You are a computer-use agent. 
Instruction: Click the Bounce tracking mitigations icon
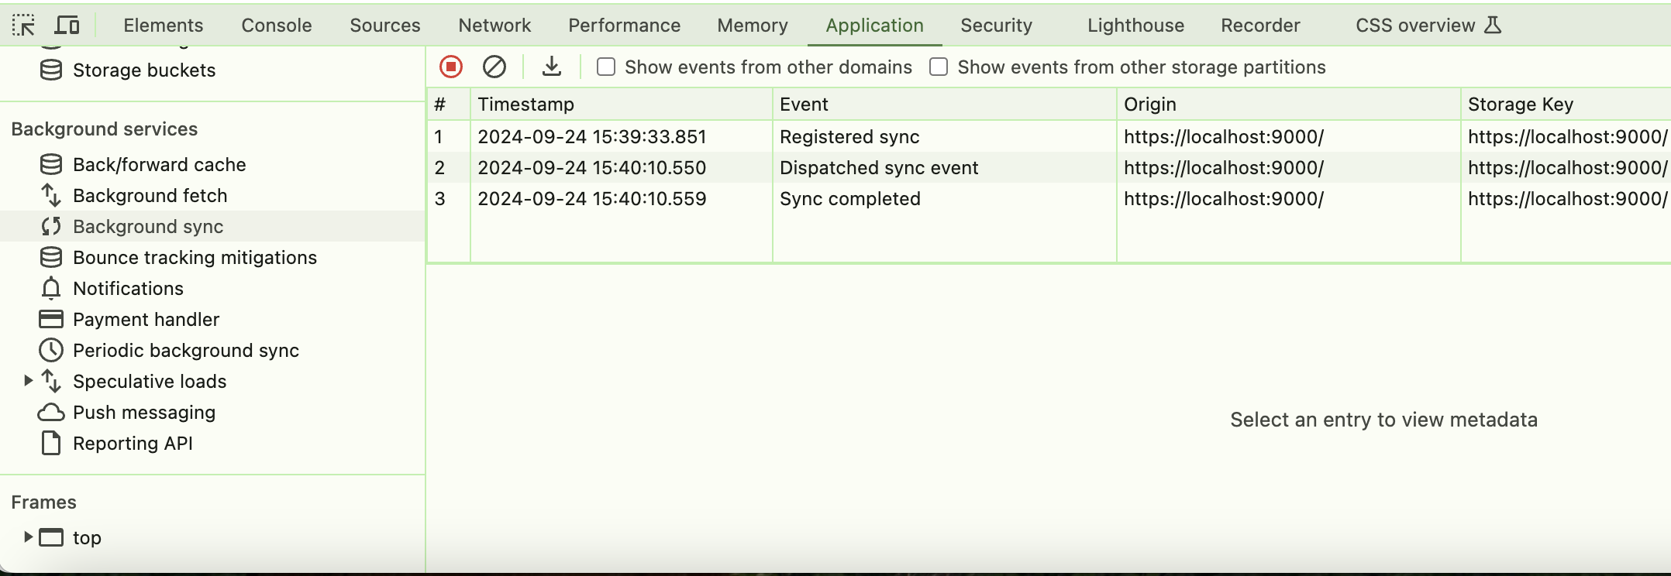[x=51, y=258]
